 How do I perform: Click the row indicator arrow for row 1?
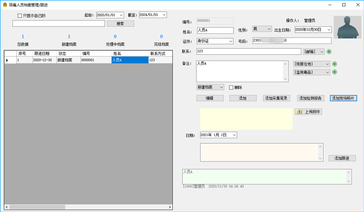point(7,60)
